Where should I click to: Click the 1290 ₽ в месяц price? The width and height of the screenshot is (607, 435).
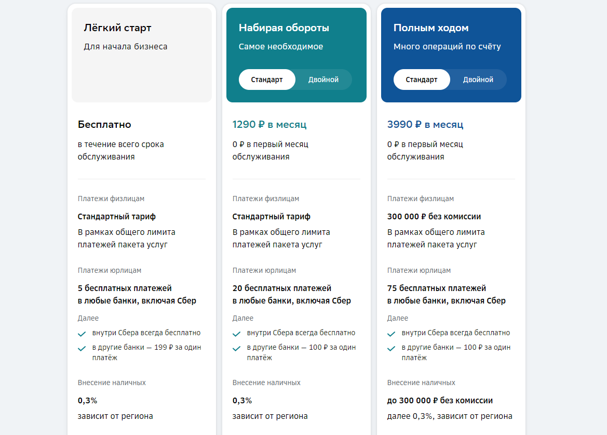pyautogui.click(x=269, y=125)
